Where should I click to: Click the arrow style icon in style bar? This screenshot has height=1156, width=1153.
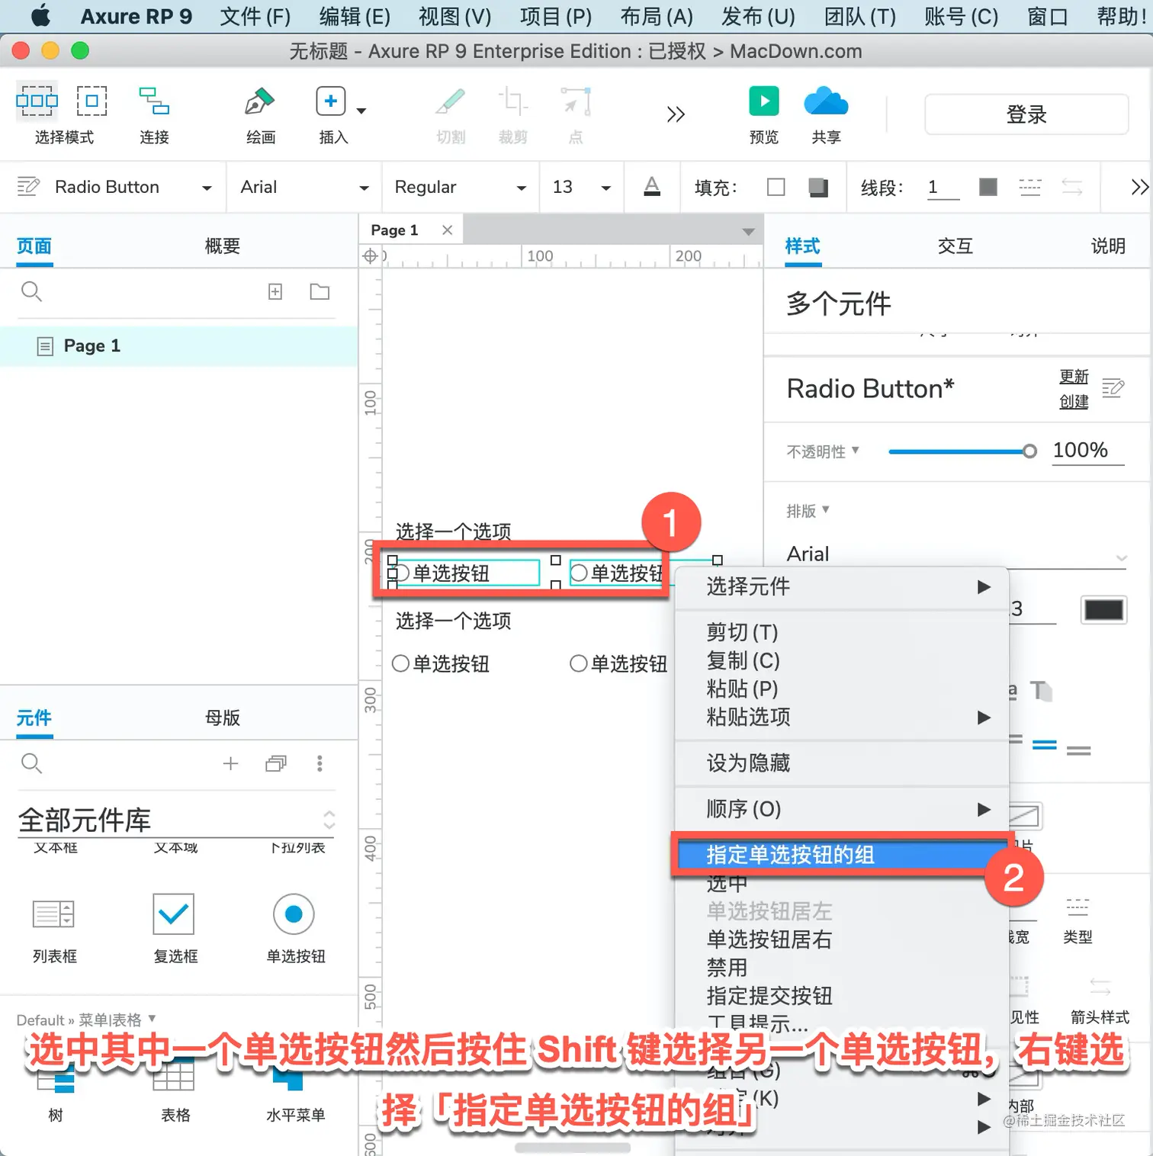[1072, 188]
